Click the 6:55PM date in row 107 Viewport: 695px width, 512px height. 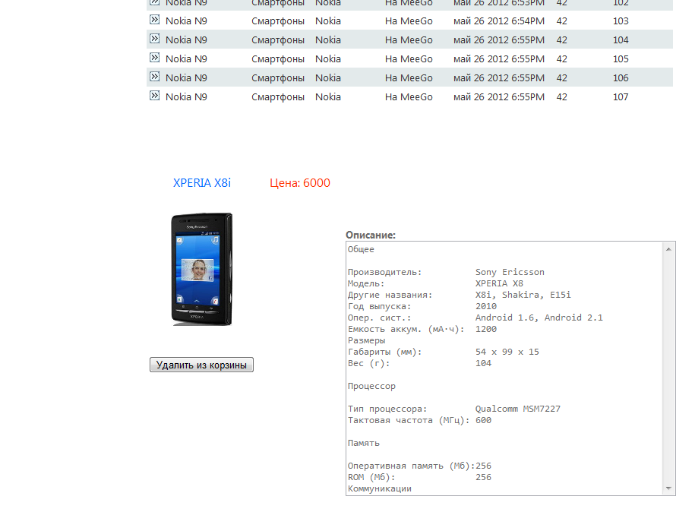tap(499, 97)
